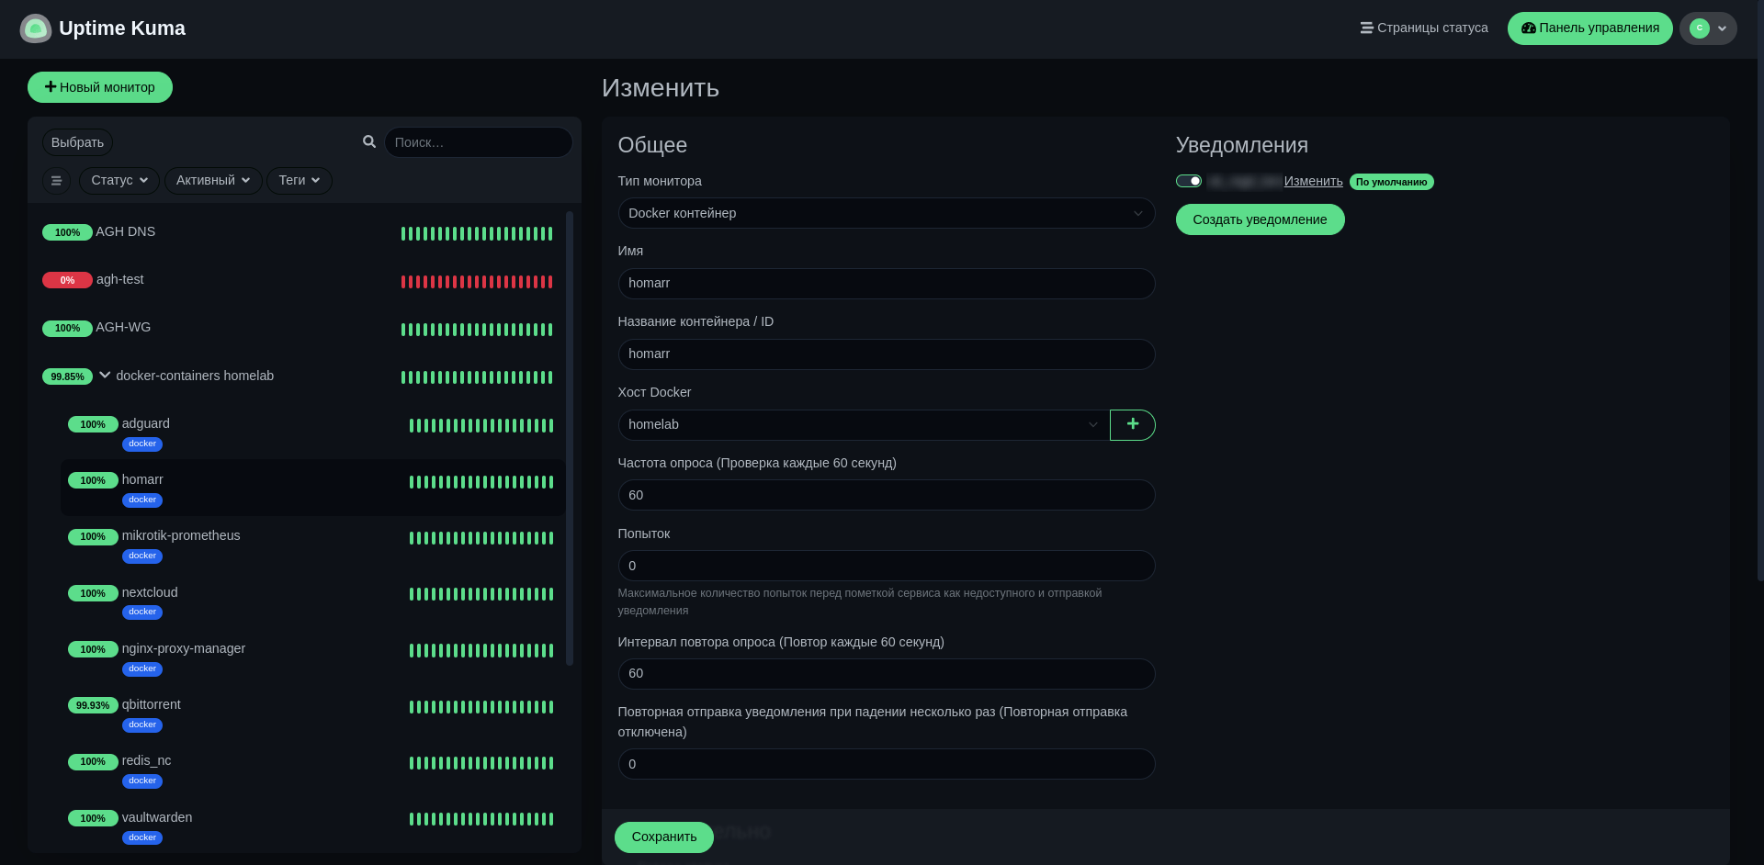Click the Изменить notification link

click(1313, 182)
